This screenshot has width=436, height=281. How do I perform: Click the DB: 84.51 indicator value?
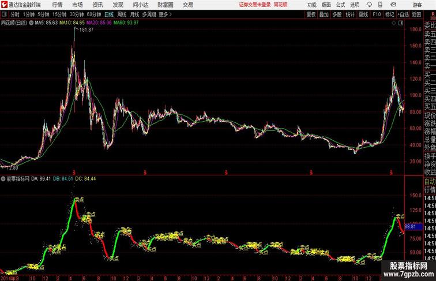tap(63, 179)
